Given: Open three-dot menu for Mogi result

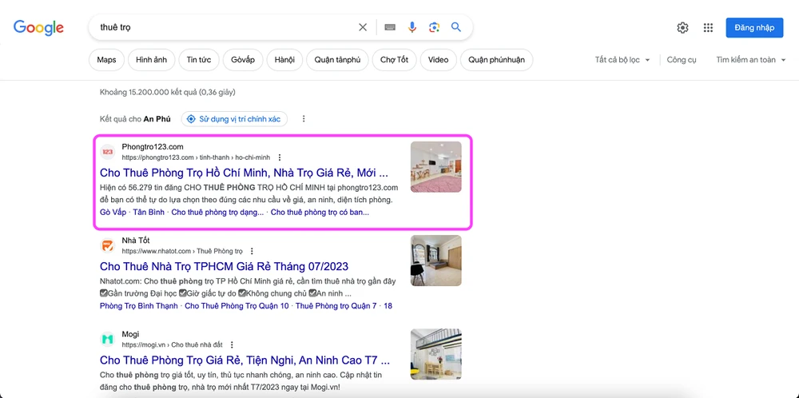Looking at the screenshot, I should point(232,344).
